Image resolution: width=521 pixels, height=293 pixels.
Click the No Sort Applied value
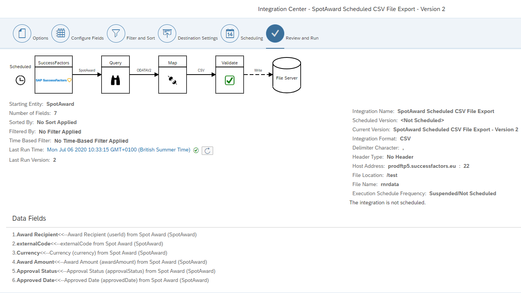click(57, 122)
